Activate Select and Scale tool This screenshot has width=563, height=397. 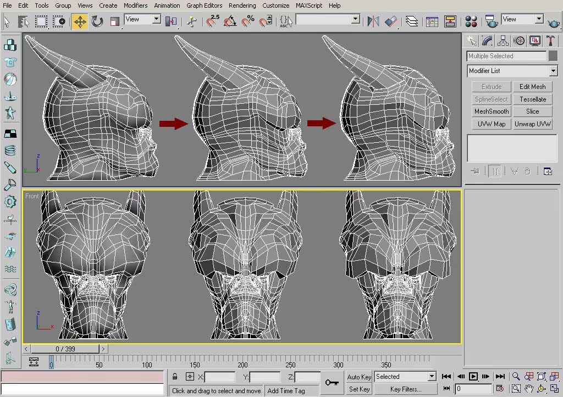[x=114, y=21]
